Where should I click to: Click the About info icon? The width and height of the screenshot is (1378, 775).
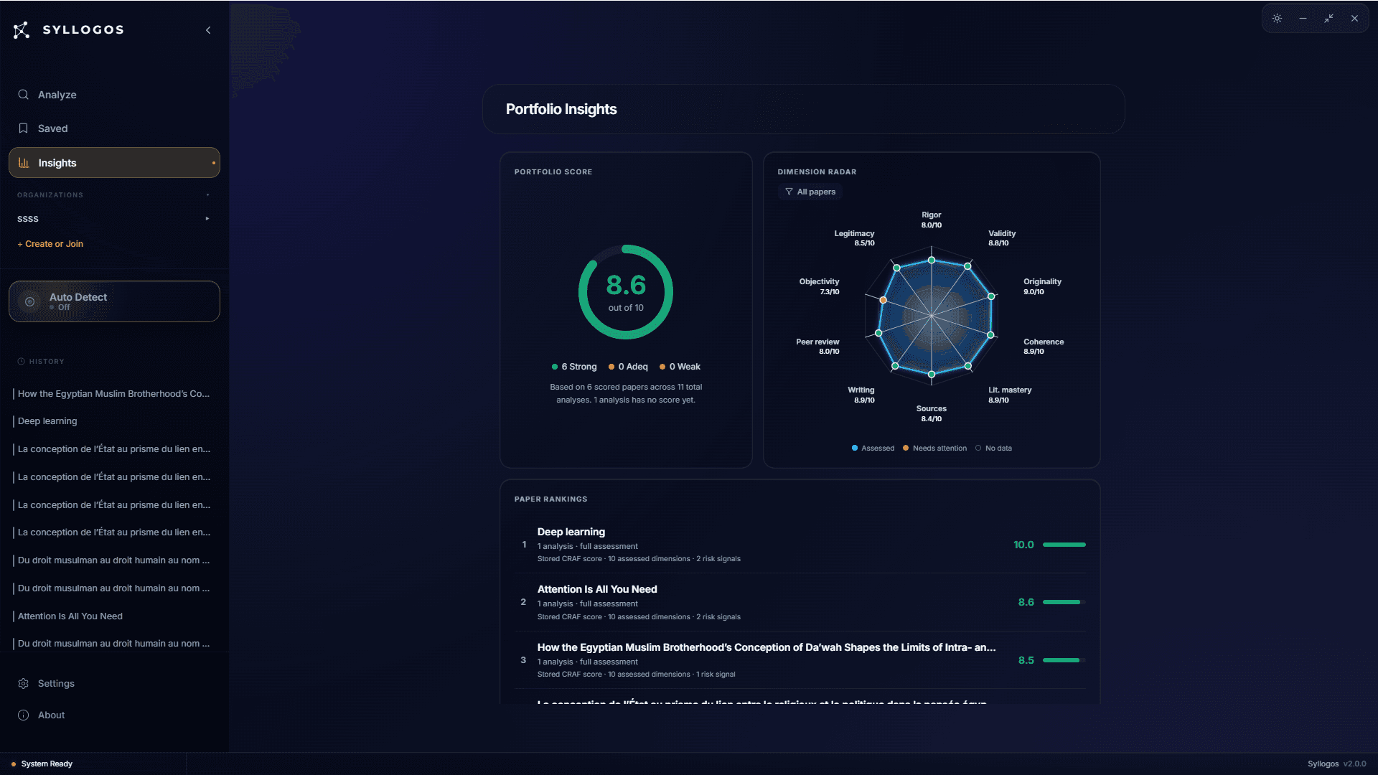pyautogui.click(x=23, y=715)
